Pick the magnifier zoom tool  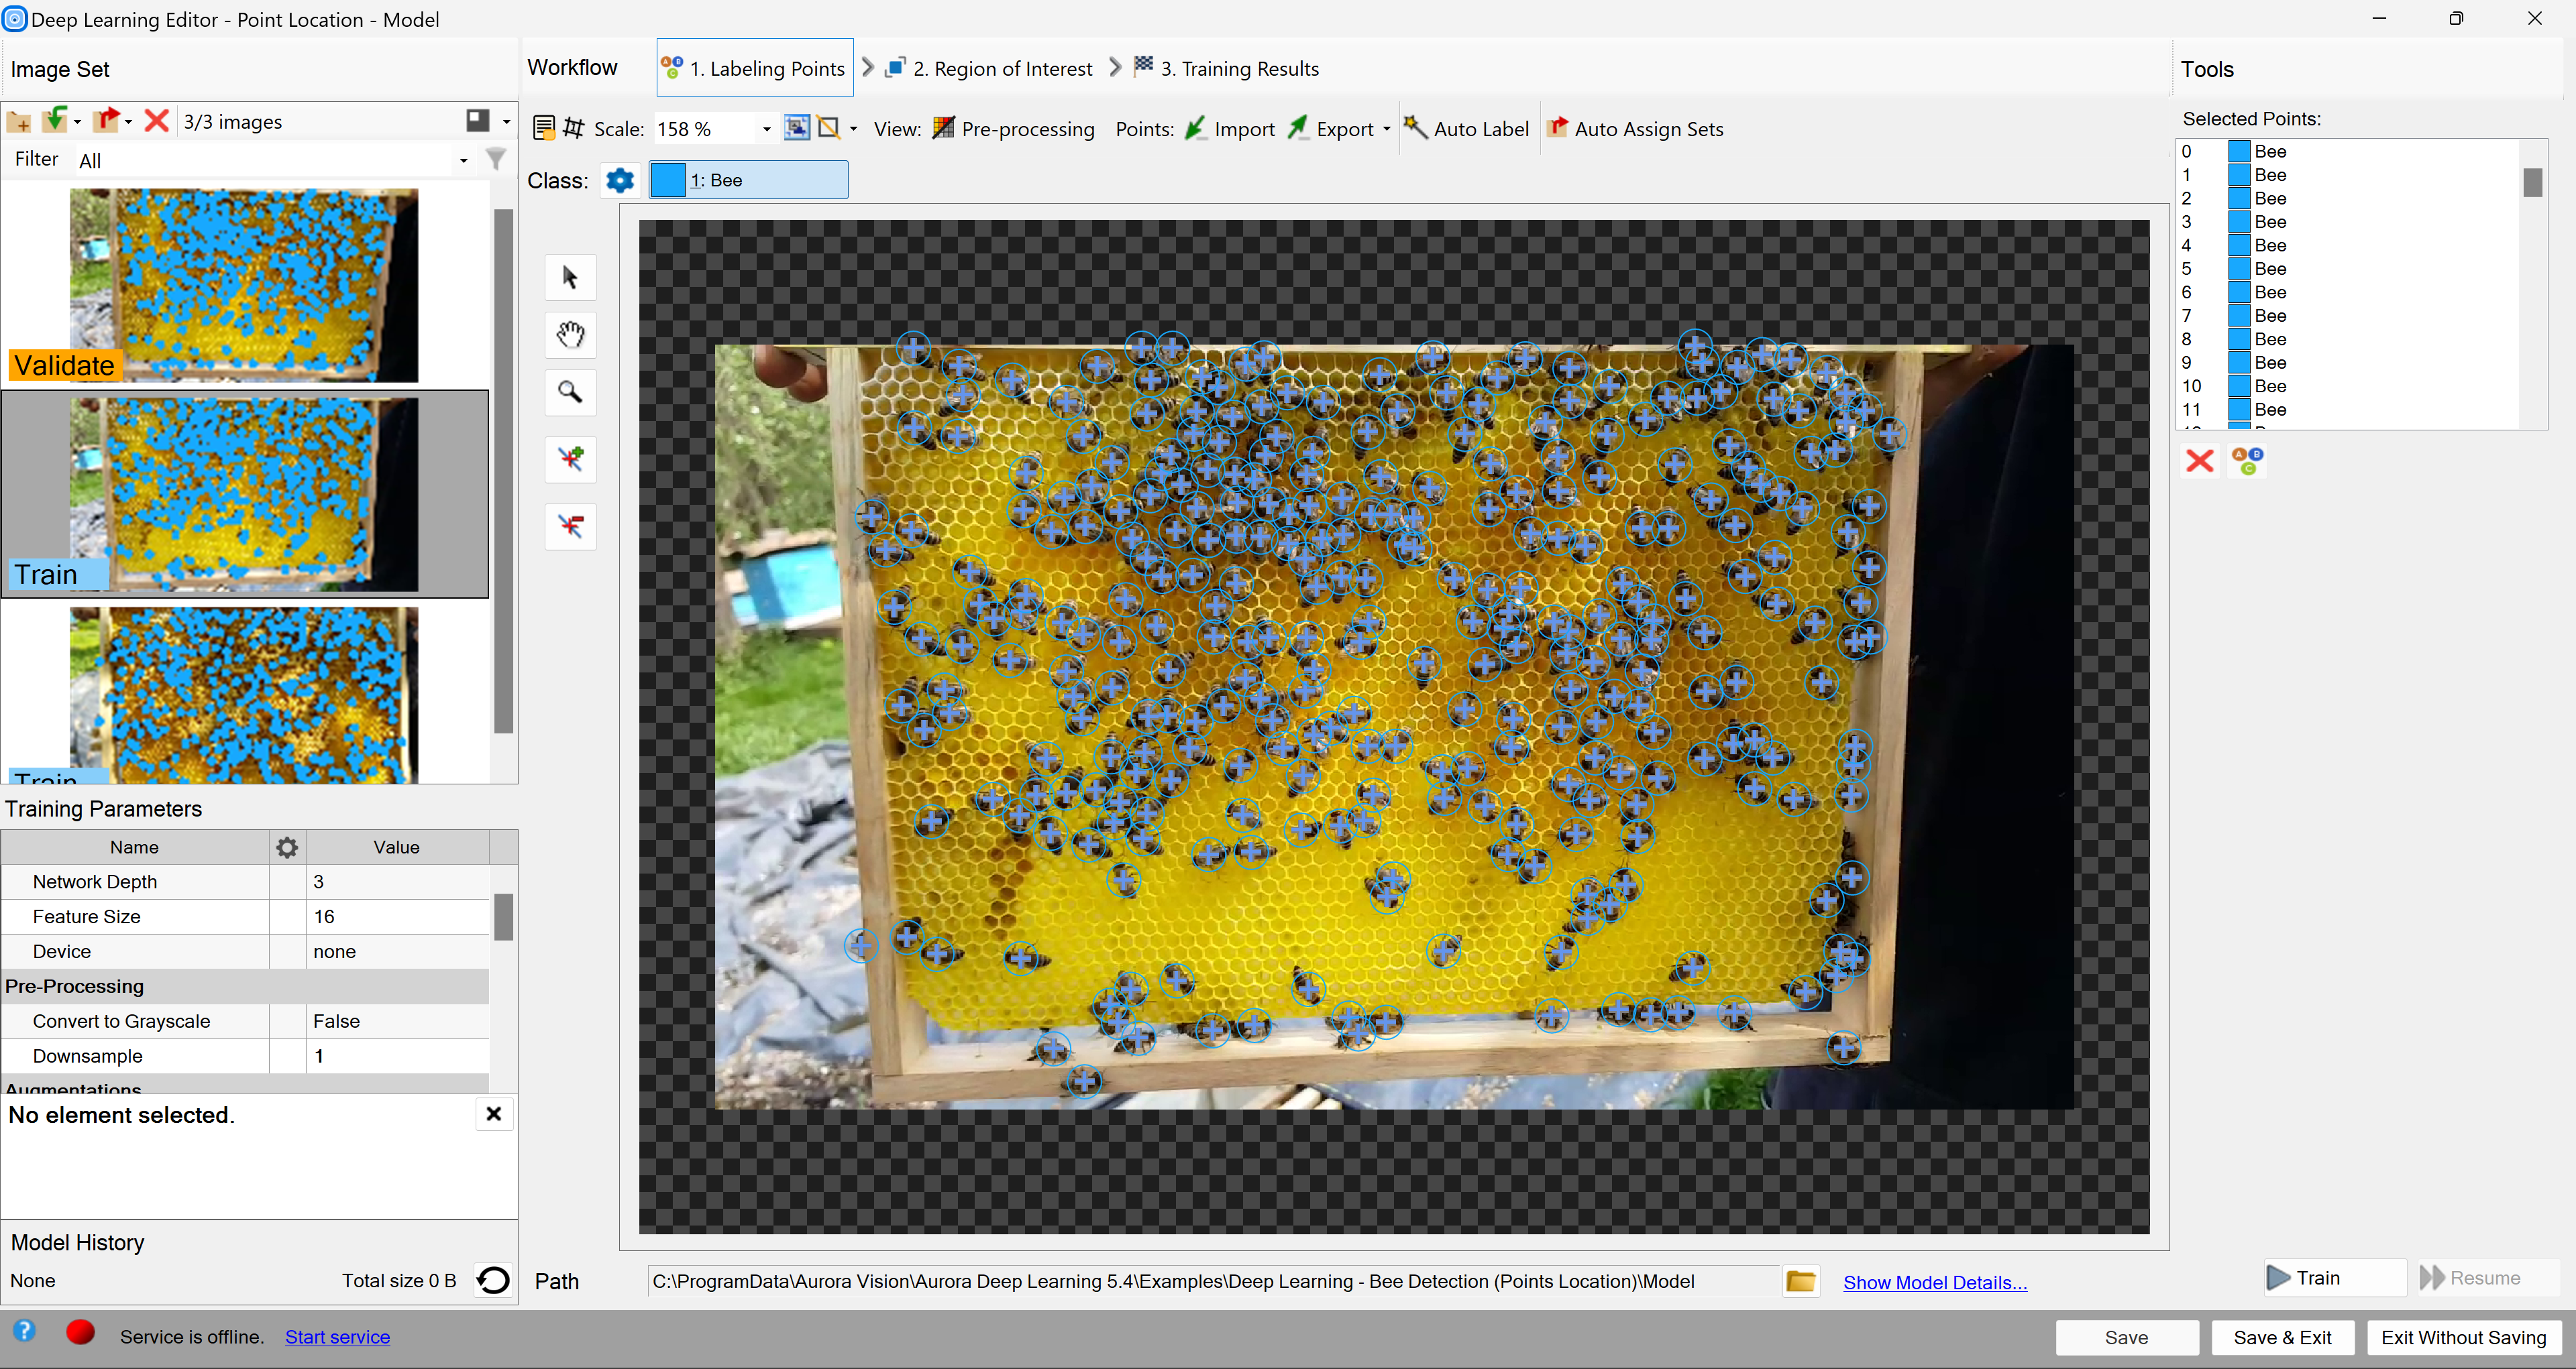pos(570,392)
